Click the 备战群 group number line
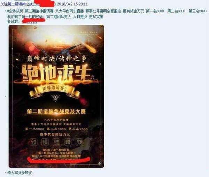Image resolution: width=209 pixels, height=177 pixels. [22, 21]
